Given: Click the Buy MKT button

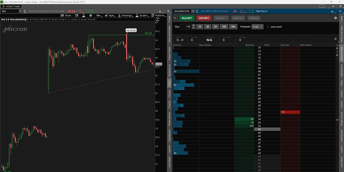Looking at the screenshot, I should 187,18.
